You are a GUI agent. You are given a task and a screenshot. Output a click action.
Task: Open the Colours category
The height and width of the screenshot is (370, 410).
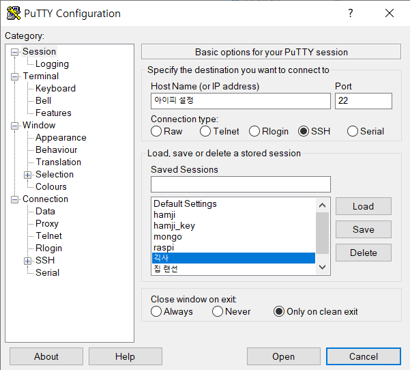[x=51, y=187]
